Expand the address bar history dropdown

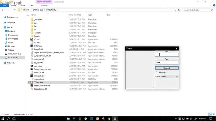[x=175, y=10]
